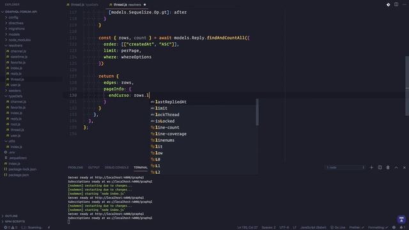
Task: Open reply.js in the resolvers folder
Action: pos(16,74)
